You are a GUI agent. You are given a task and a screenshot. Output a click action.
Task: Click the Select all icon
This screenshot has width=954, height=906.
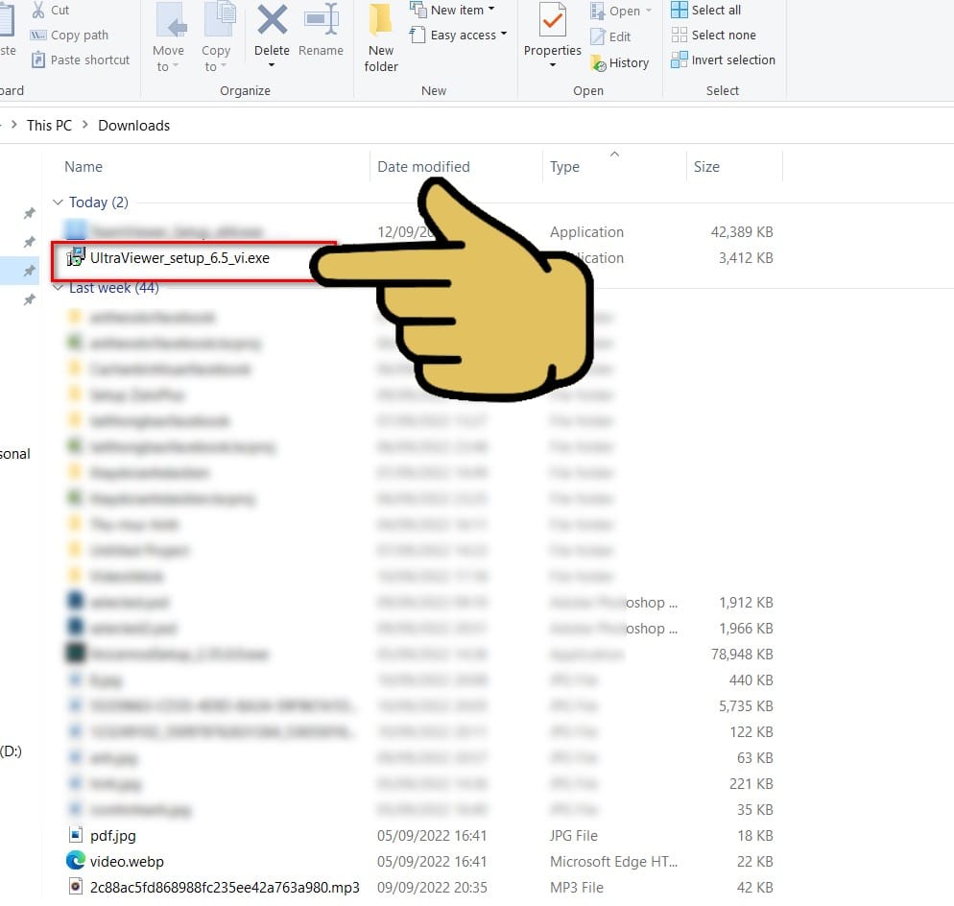click(679, 10)
